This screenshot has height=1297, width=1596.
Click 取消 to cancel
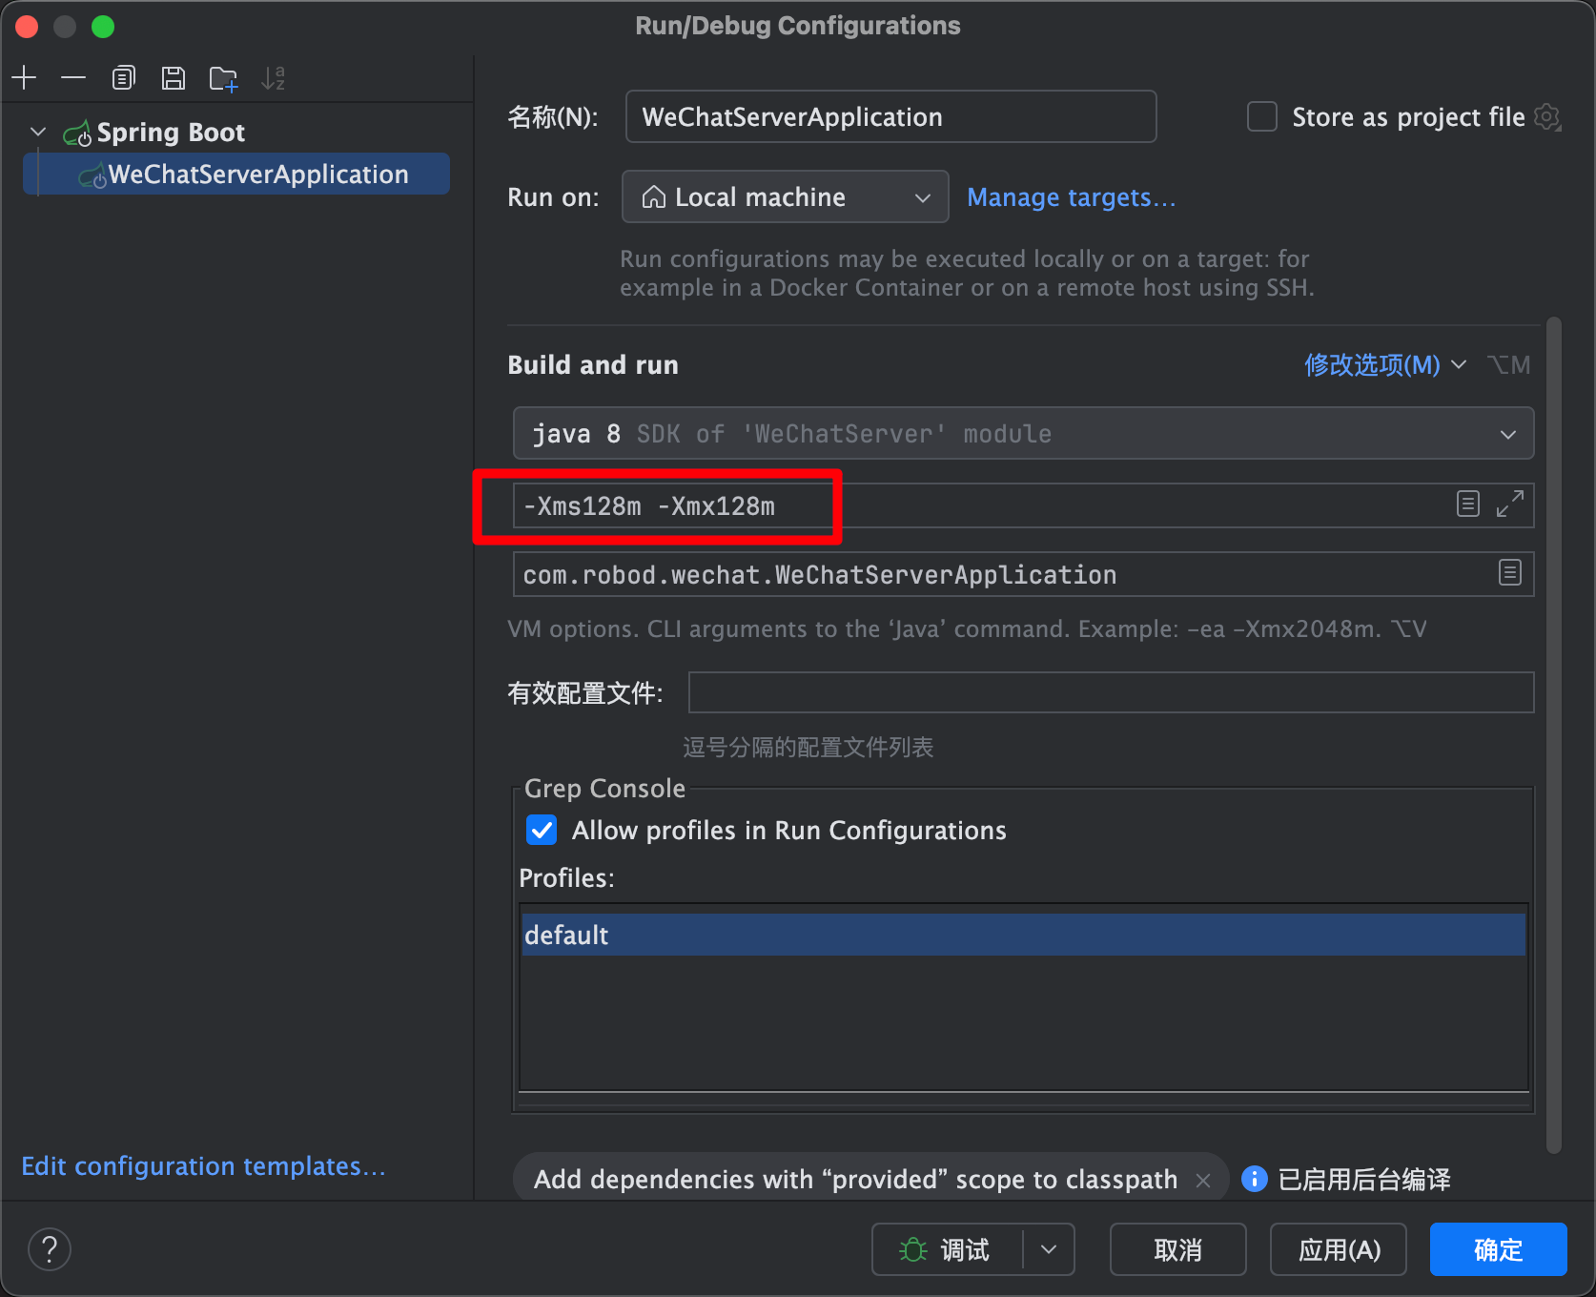(x=1178, y=1249)
